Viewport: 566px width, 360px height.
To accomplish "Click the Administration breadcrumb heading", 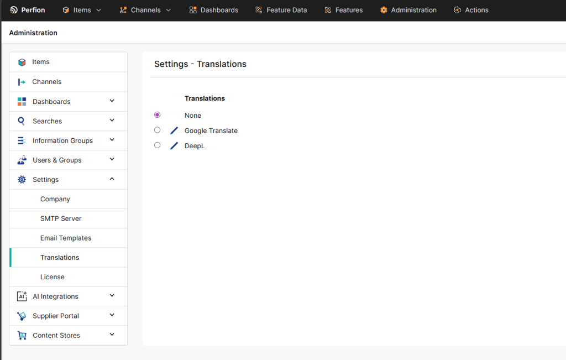I will 33,33.
